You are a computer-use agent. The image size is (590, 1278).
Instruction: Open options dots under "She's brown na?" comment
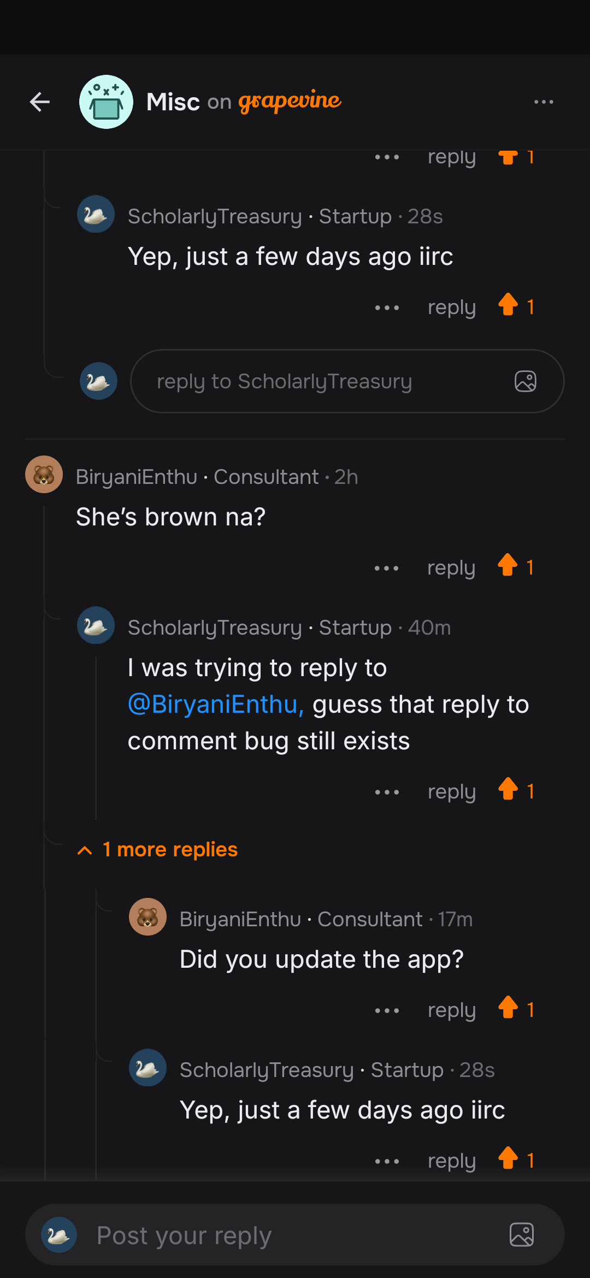pyautogui.click(x=386, y=569)
